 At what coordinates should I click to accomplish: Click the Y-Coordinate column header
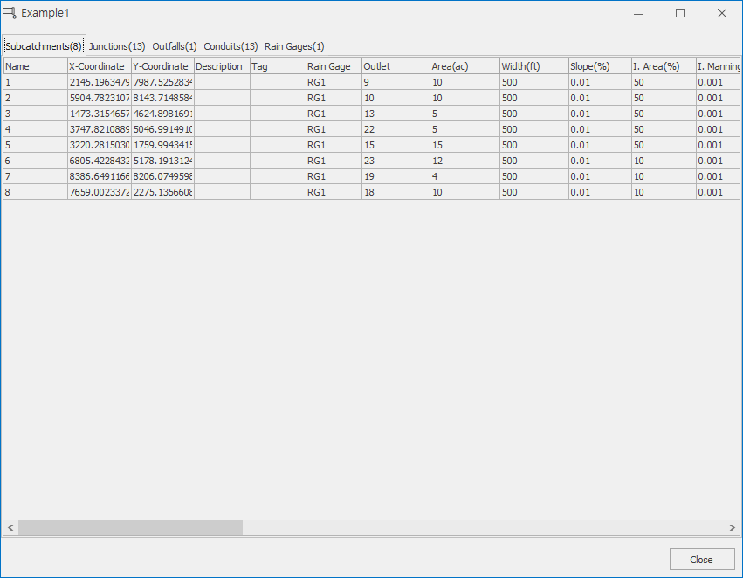pos(162,66)
